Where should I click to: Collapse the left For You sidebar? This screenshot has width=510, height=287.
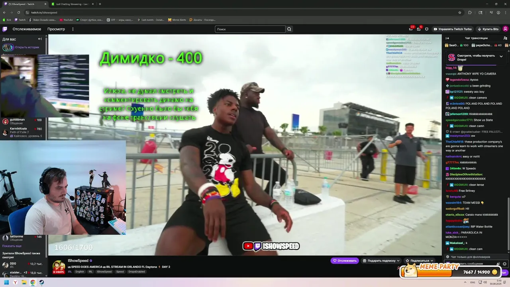coord(40,39)
